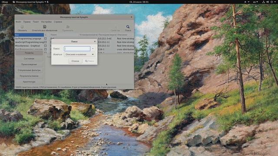Viewport: 278px width, 156px height.
Task: Close the Поиск dialog with its X
Action: 95,42
